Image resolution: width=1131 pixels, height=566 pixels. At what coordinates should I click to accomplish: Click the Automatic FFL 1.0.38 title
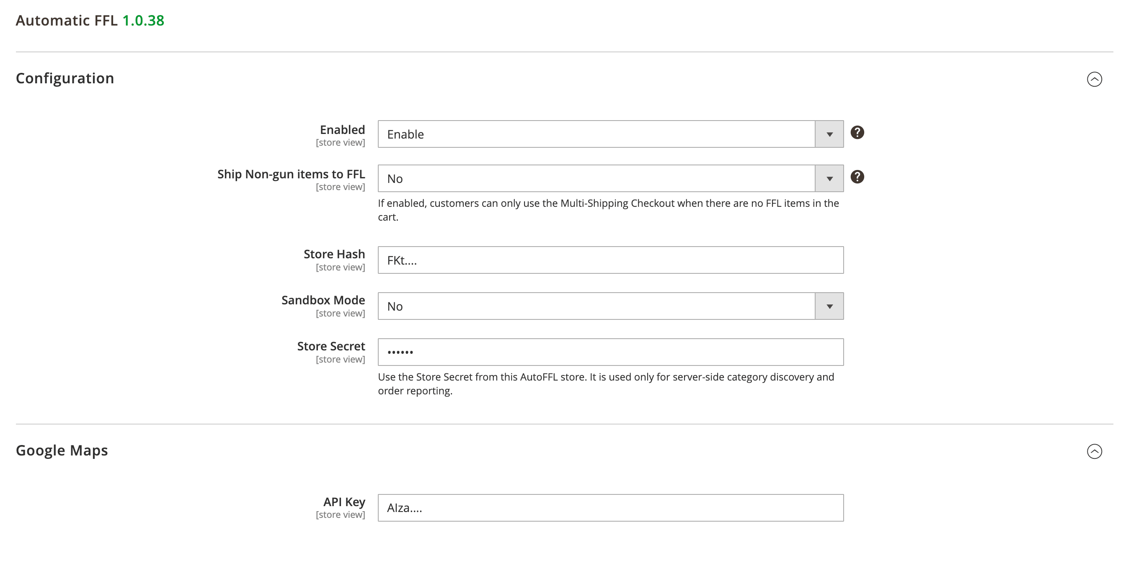(90, 20)
